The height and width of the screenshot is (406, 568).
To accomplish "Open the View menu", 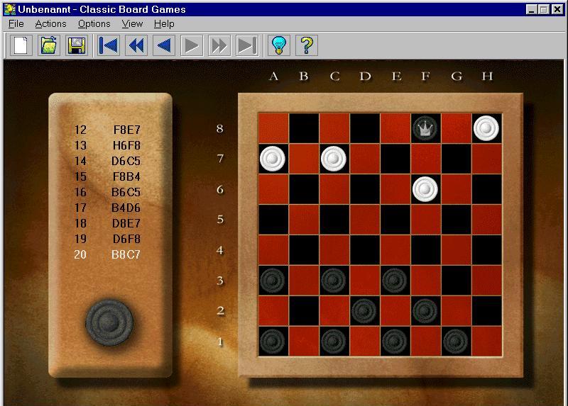I will (x=132, y=23).
